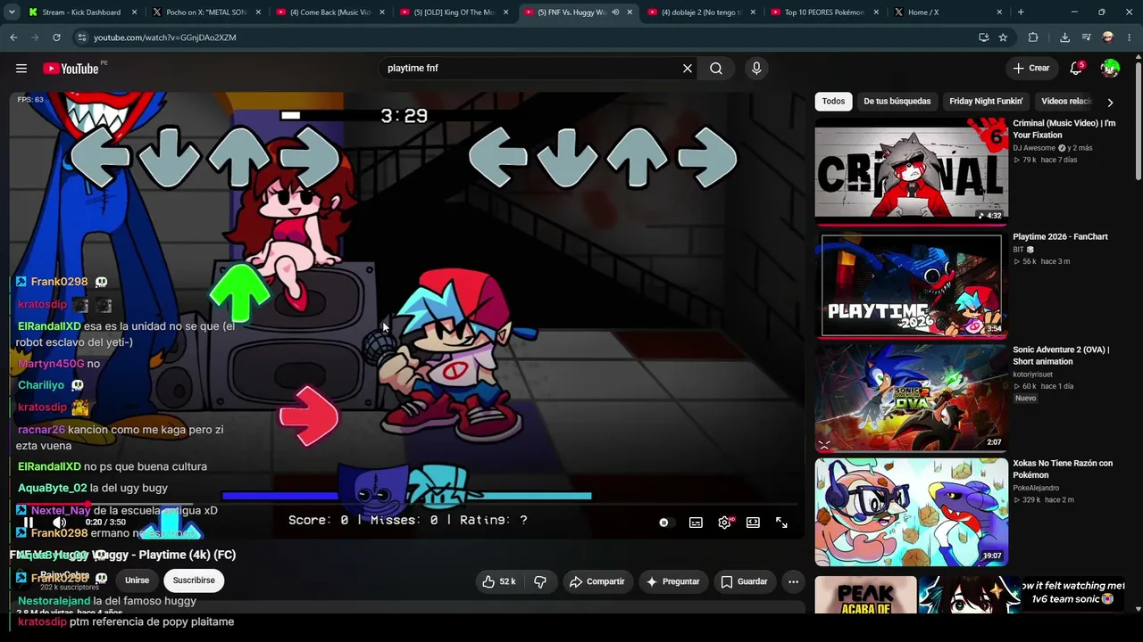Select the Todos filter chip

pyautogui.click(x=833, y=102)
